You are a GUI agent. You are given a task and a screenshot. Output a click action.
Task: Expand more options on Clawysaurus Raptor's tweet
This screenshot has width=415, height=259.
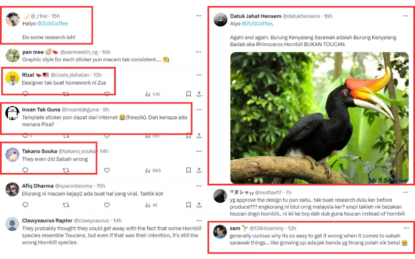coord(199,220)
